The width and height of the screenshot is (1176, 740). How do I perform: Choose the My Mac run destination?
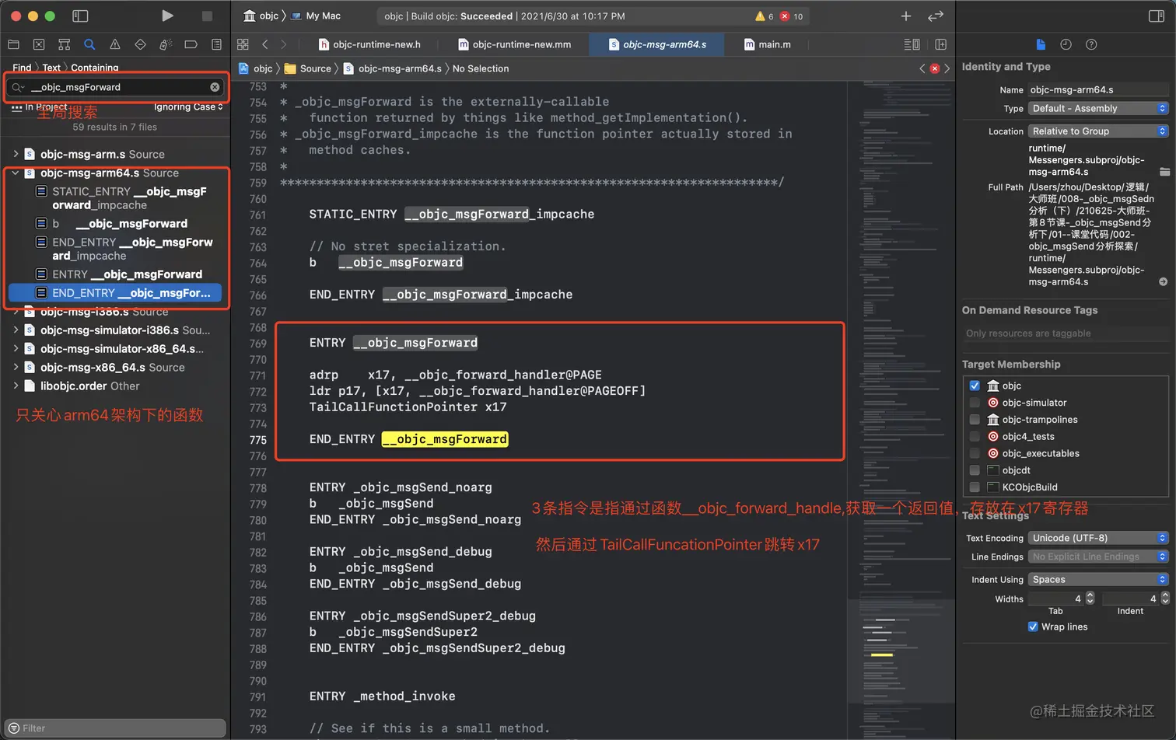316,16
